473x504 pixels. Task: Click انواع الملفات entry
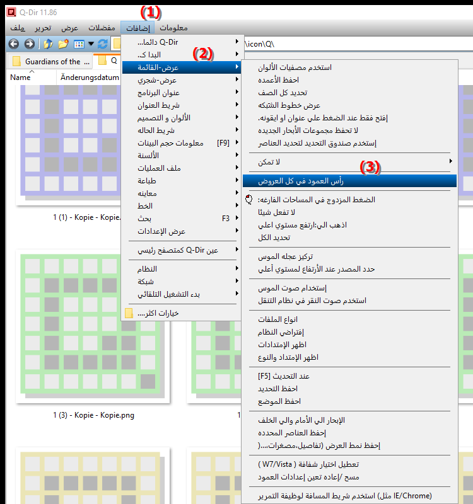pyautogui.click(x=349, y=319)
